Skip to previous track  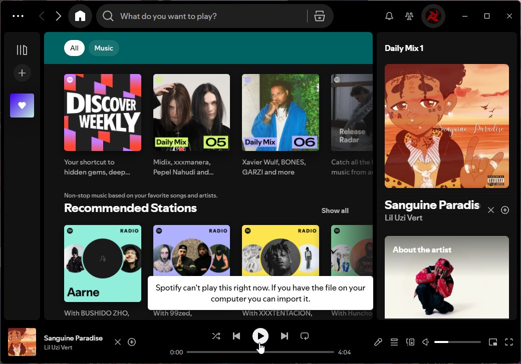[236, 336]
